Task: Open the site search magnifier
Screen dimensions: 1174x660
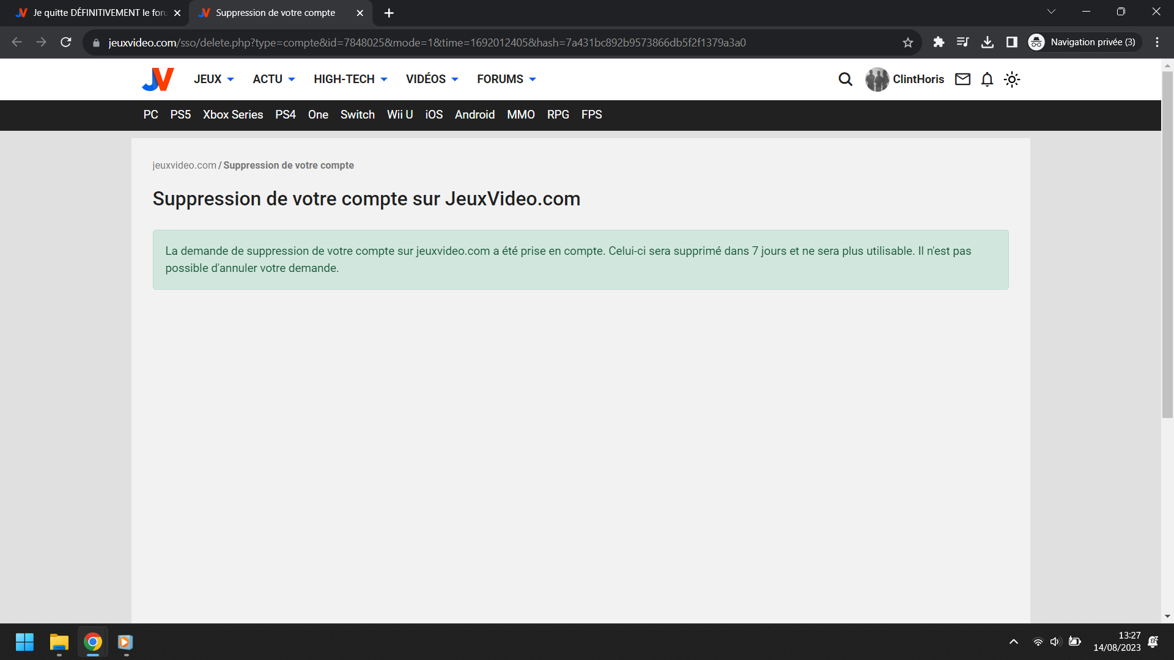Action: [845, 79]
